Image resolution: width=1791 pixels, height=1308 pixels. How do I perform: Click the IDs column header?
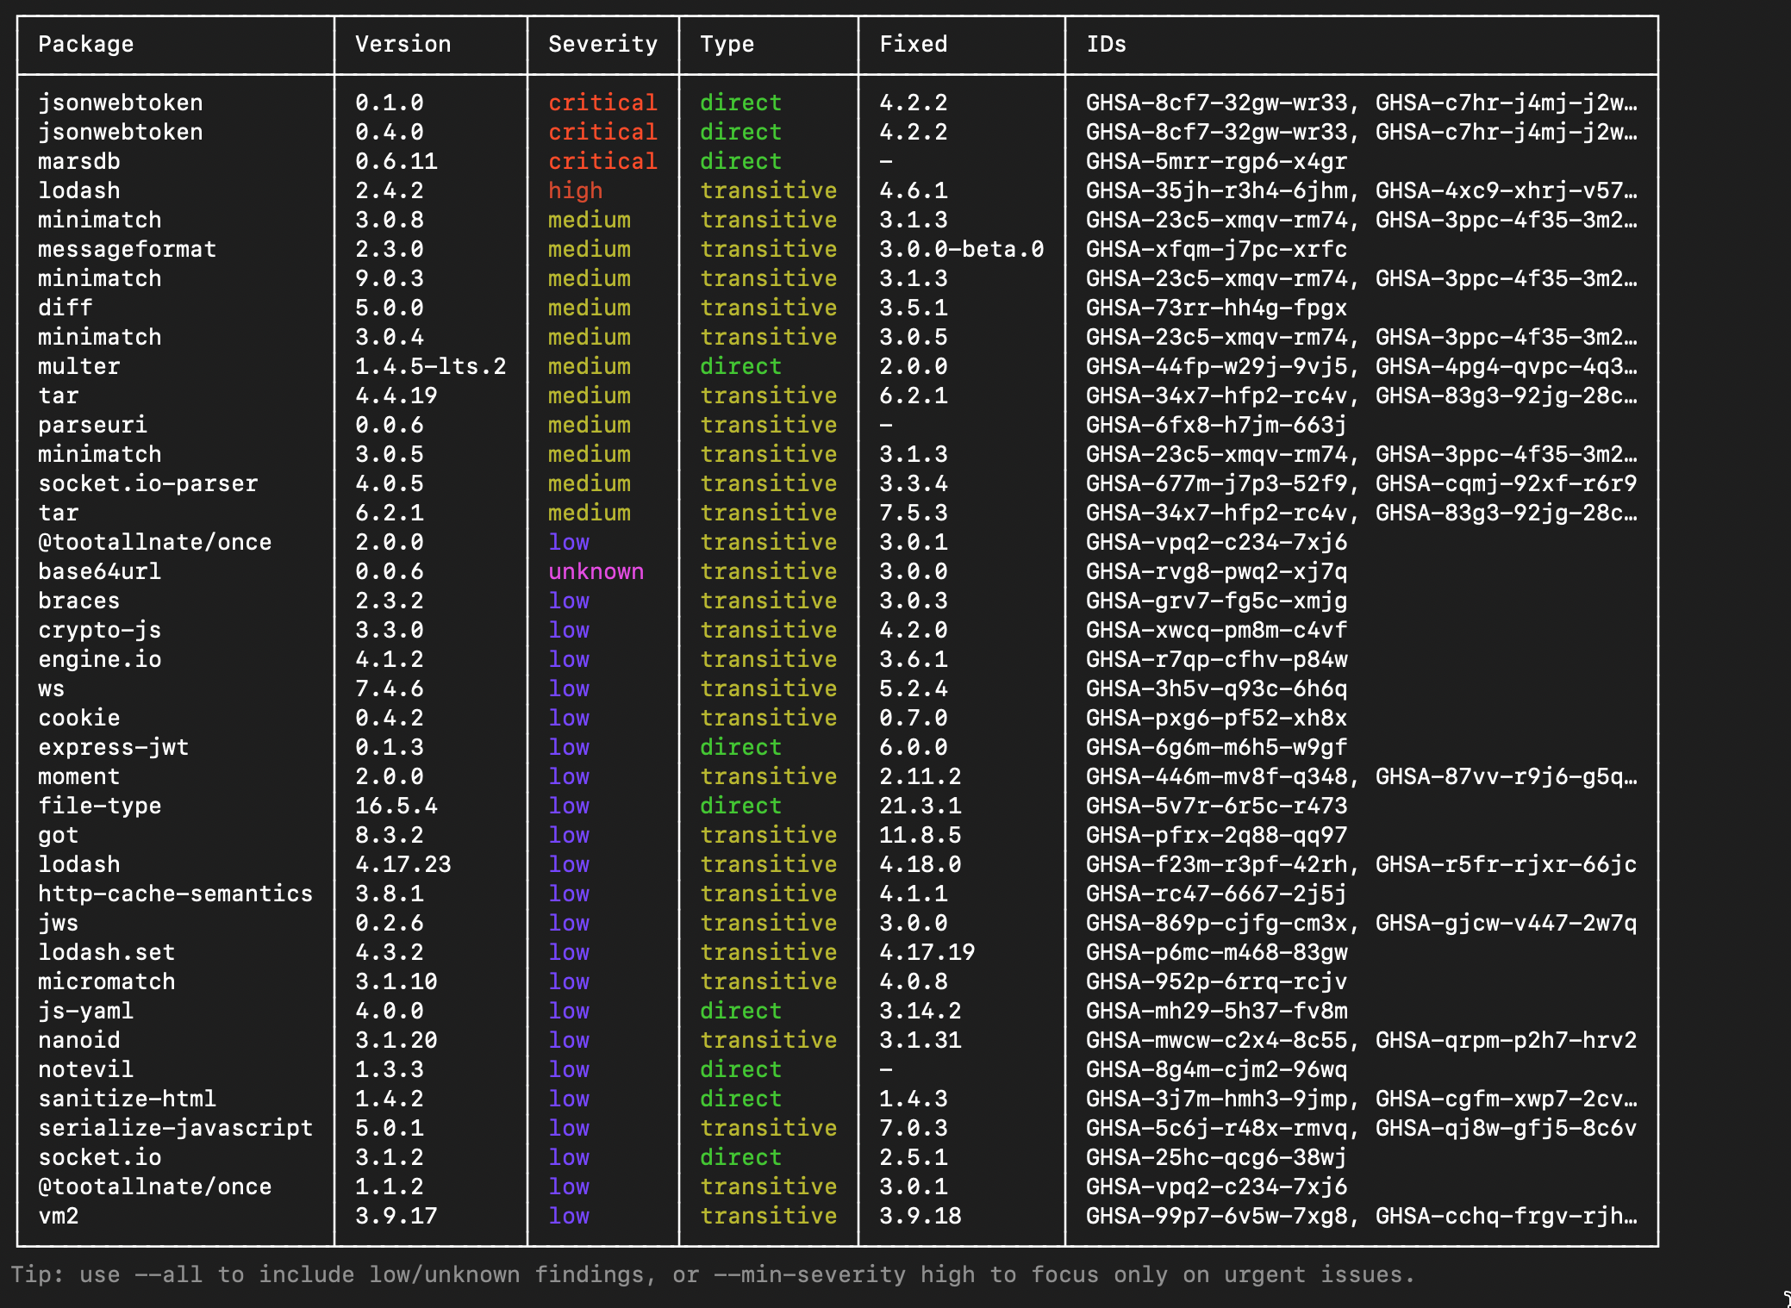pyautogui.click(x=1107, y=44)
